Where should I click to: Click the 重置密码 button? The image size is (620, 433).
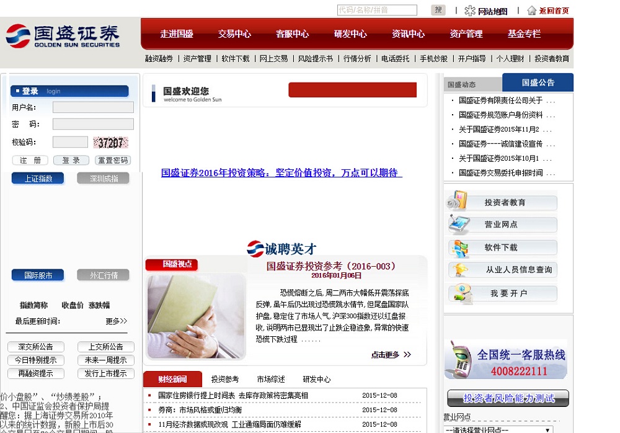point(113,160)
